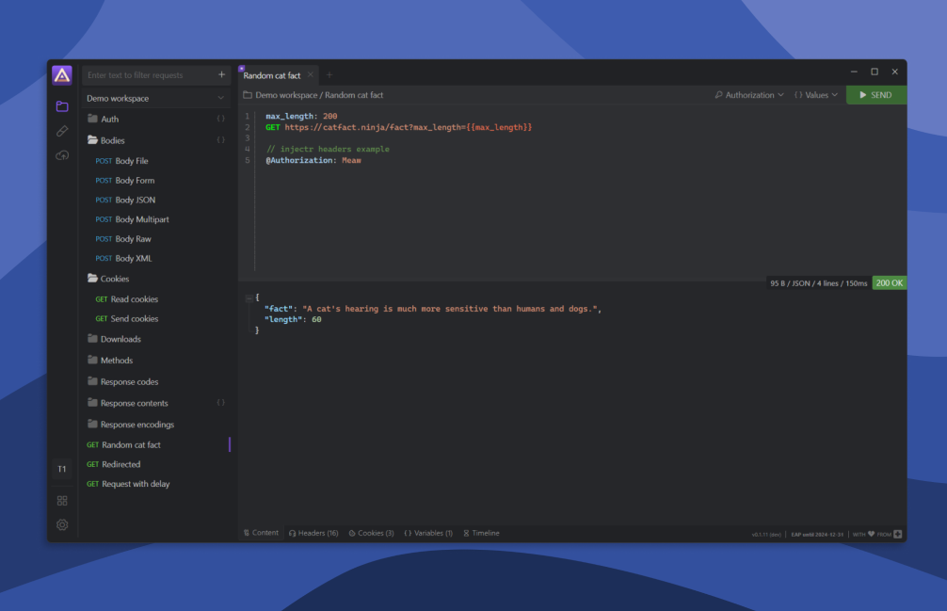Open the Cookies (3) tab
Image resolution: width=947 pixels, height=611 pixels.
coord(371,533)
